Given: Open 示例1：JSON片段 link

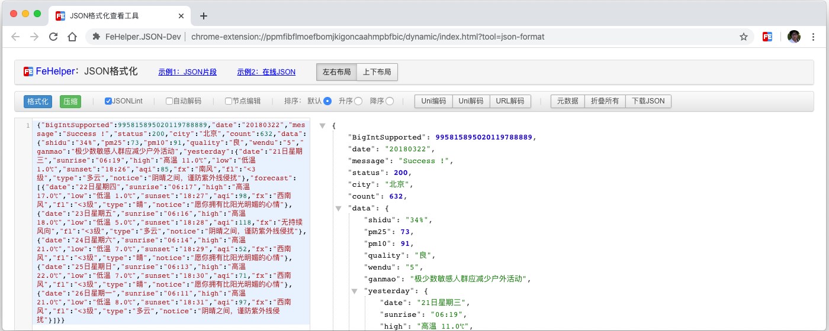Looking at the screenshot, I should [x=187, y=72].
